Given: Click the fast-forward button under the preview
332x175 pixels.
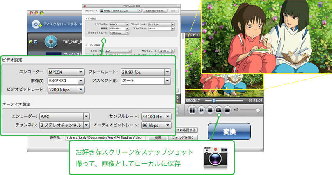Looking at the screenshot, I should [x=201, y=110].
